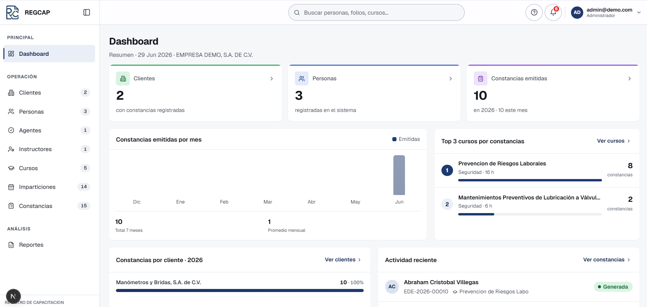Click the search magnifier icon
647x307 pixels.
click(297, 13)
